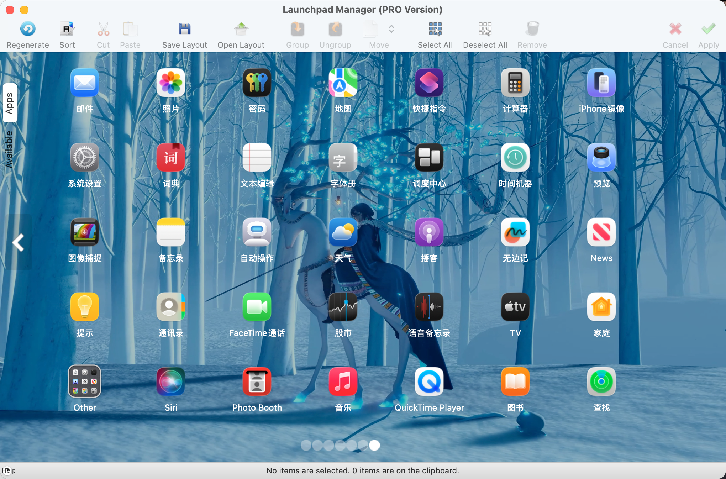Screen dimensions: 726x479
Task: Click the Help button in status bar
Action: [x=7, y=470]
